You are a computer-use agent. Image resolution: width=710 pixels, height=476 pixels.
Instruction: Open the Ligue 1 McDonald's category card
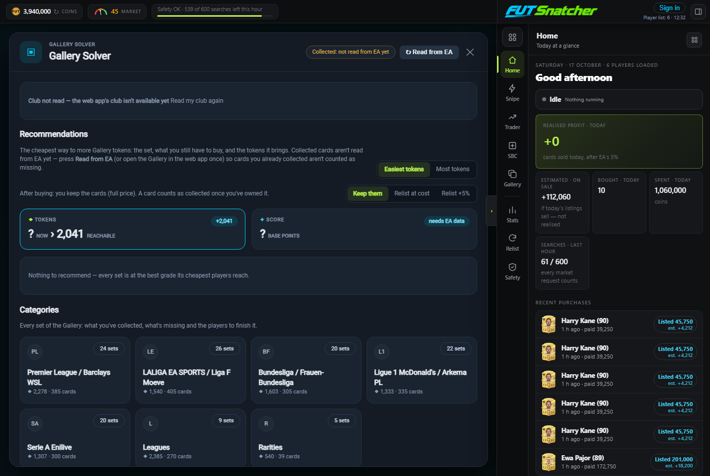[x=422, y=370]
